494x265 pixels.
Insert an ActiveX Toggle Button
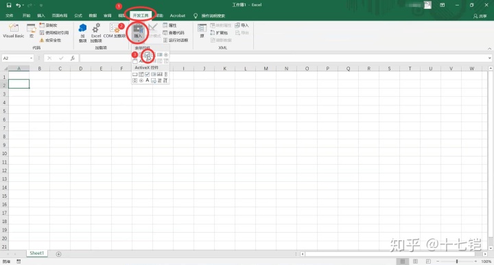160,80
